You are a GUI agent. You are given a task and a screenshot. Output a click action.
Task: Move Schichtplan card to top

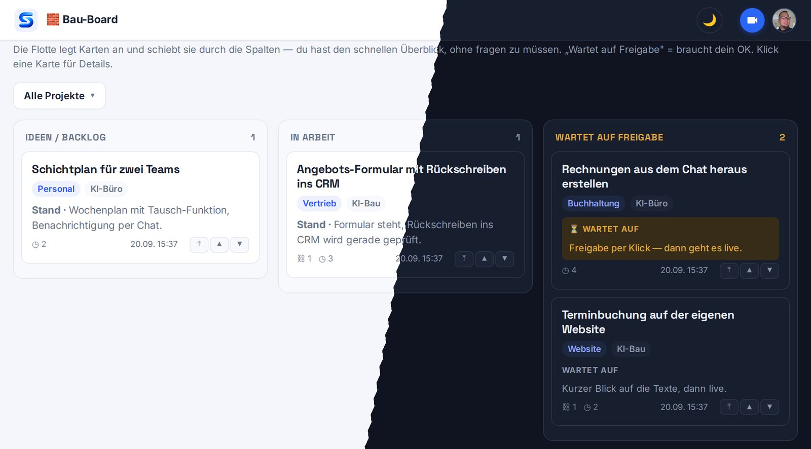(199, 244)
